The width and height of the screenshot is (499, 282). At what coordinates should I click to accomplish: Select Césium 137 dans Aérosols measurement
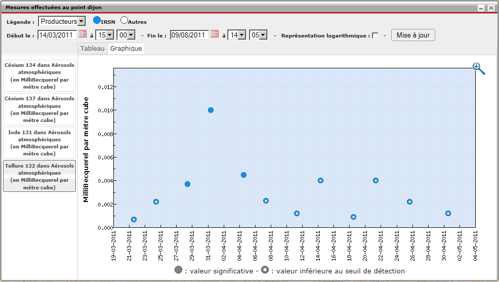(x=39, y=109)
